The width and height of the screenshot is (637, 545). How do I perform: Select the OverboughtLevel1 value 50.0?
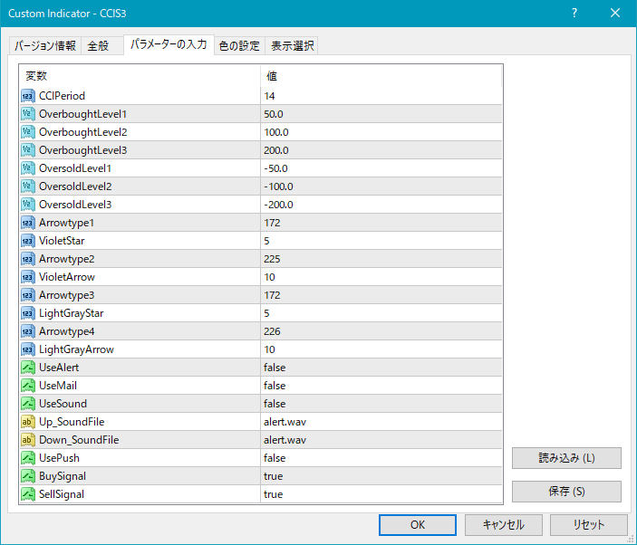[x=274, y=114]
